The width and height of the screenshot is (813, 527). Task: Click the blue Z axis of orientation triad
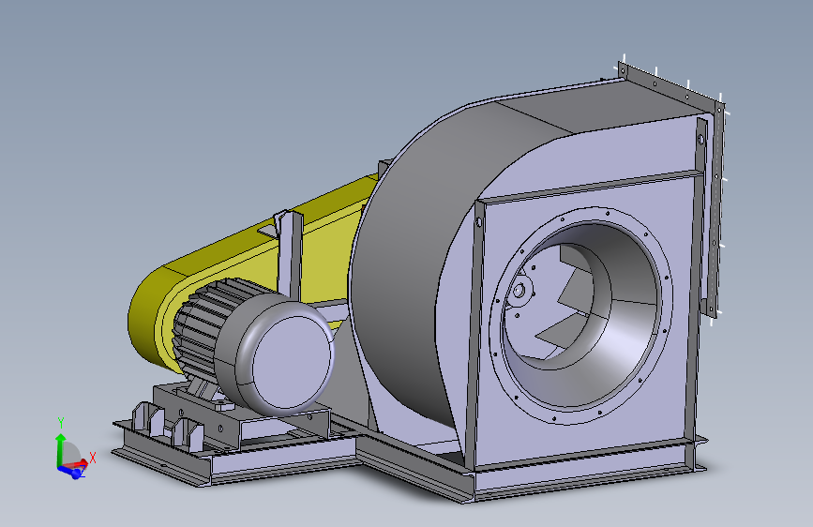click(71, 471)
